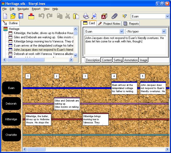Screen dimensions: 171x153
Task: Select the Euan storyline label
Action: coord(11,88)
